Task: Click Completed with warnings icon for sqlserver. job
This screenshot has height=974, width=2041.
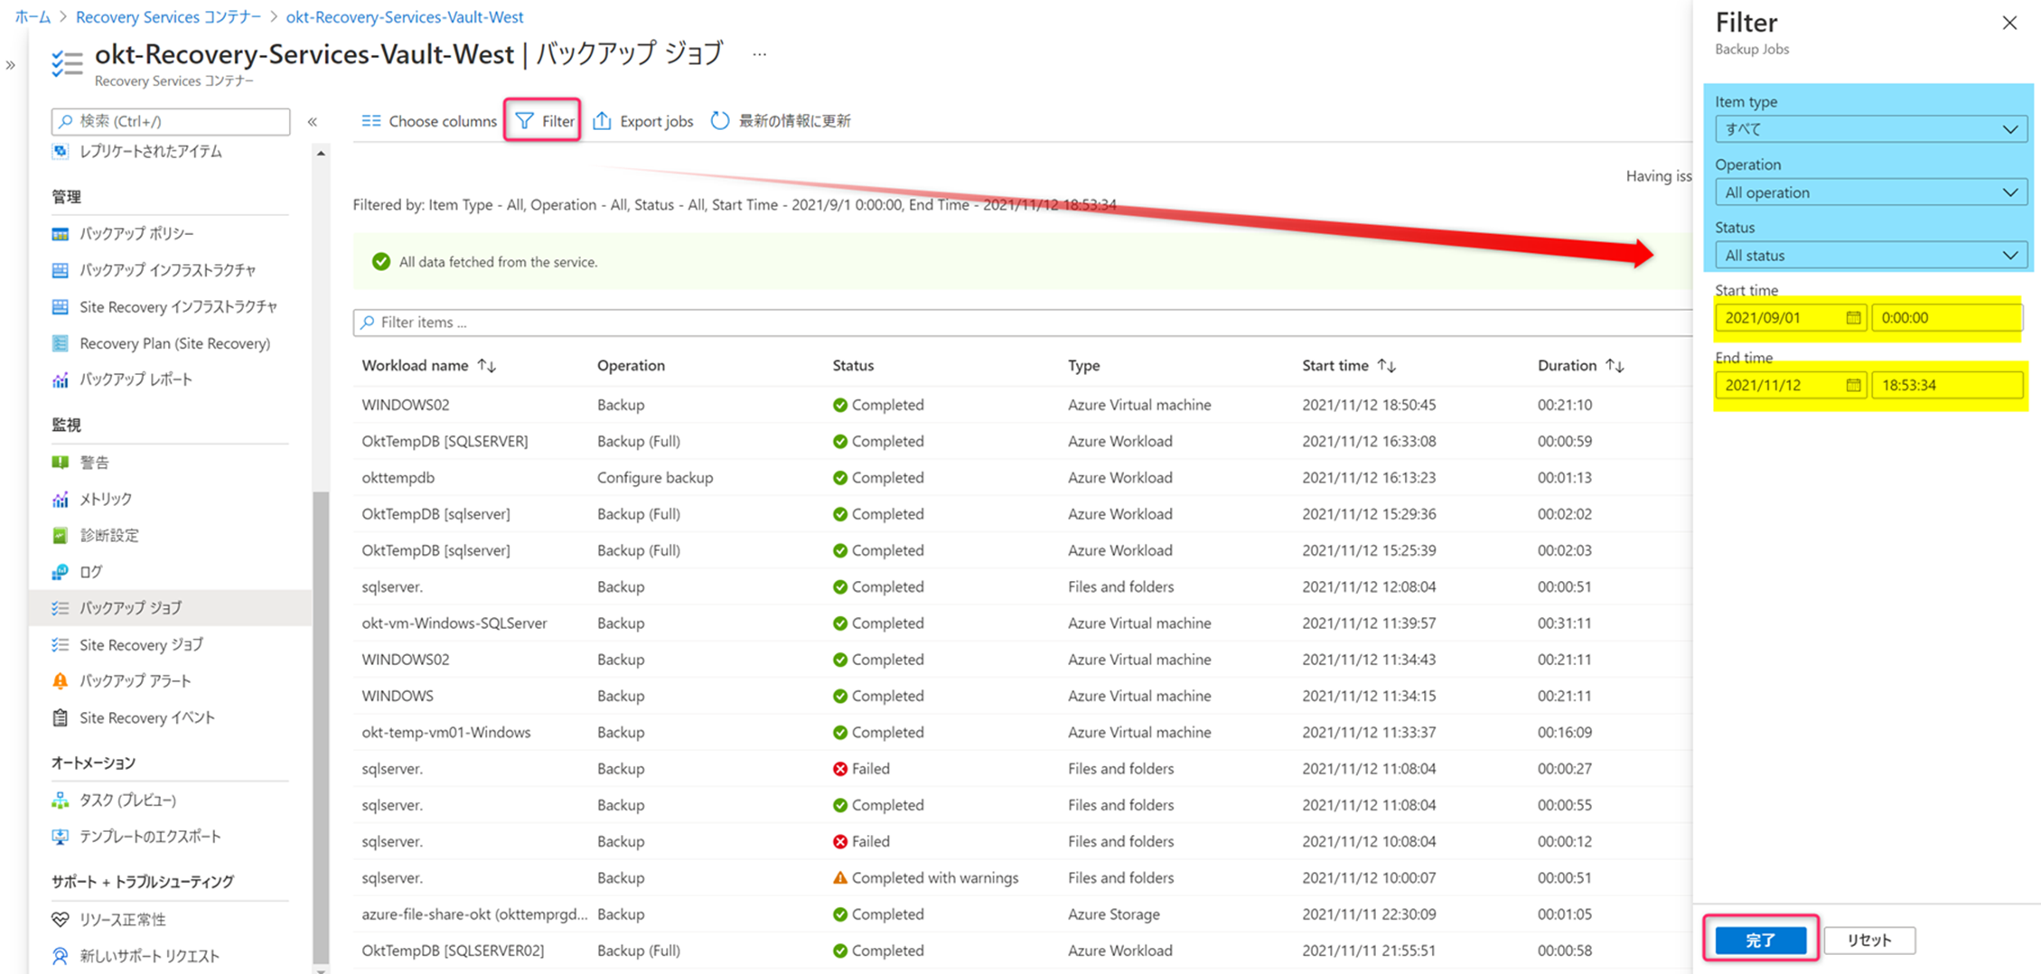Action: coord(840,878)
